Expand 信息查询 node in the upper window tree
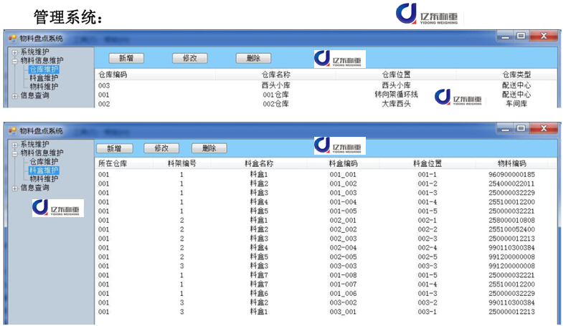This screenshot has height=326, width=571. pyautogui.click(x=15, y=95)
